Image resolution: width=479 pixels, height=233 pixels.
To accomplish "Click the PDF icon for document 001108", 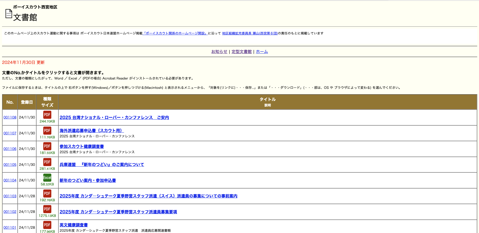I will [47, 115].
